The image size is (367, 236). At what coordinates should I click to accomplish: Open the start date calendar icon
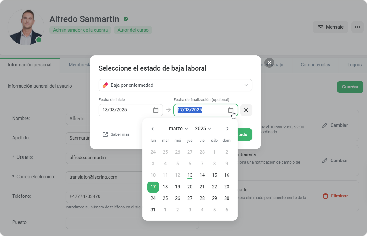pyautogui.click(x=156, y=110)
